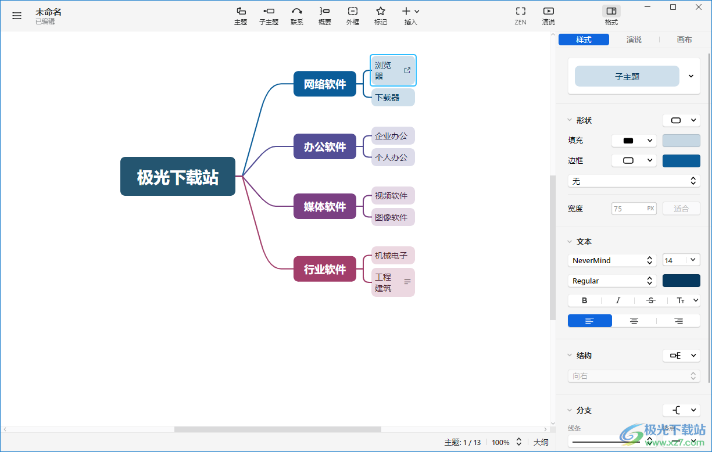
Task: Align text to the center
Action: tap(634, 321)
